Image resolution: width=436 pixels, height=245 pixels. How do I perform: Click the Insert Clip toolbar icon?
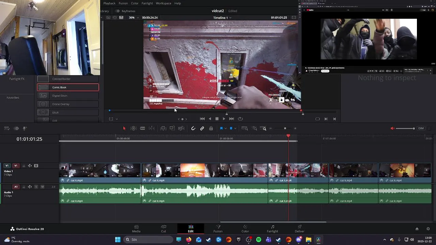click(163, 128)
